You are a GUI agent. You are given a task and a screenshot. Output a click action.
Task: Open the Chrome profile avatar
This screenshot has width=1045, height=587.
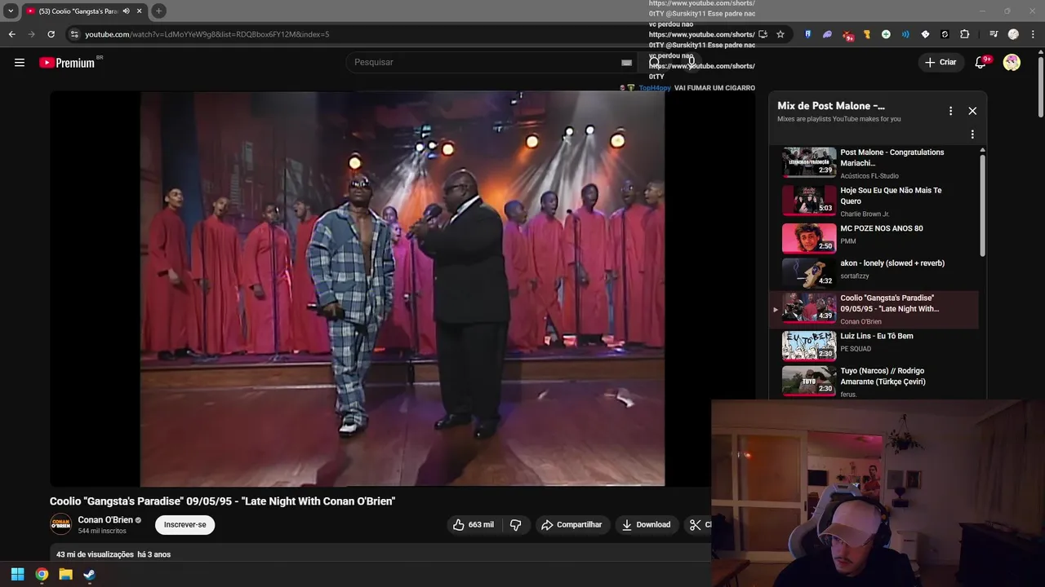[x=1013, y=34]
